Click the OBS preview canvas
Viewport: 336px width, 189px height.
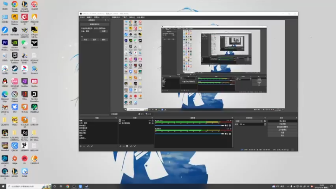tap(204, 66)
